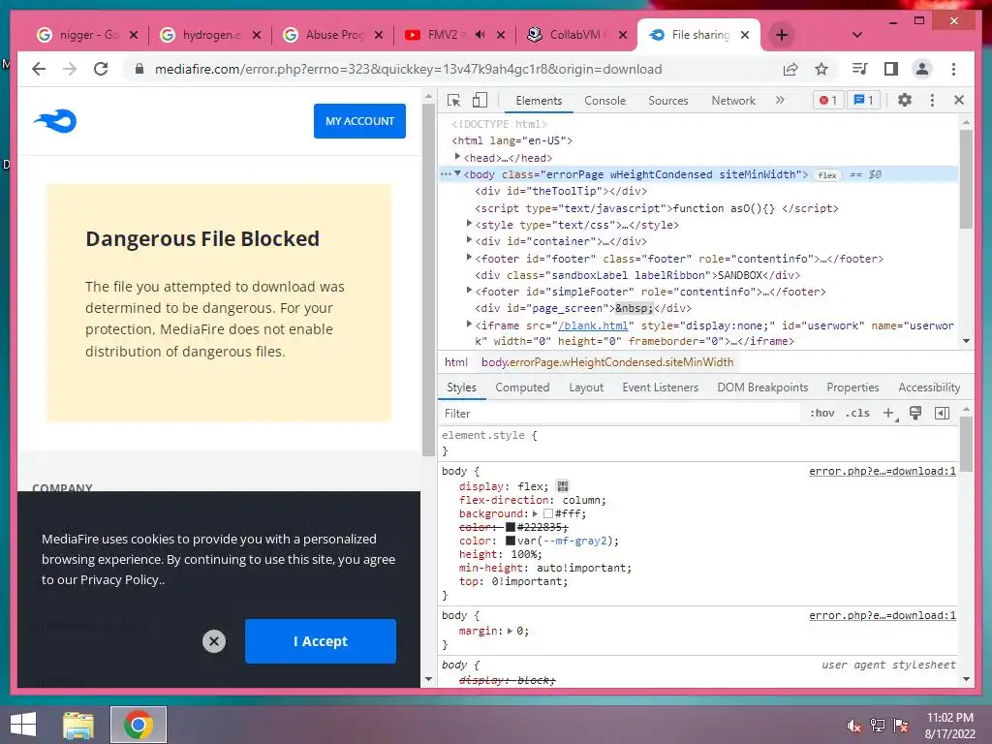Open the Layout tab
Image resolution: width=992 pixels, height=744 pixels.
(x=586, y=387)
